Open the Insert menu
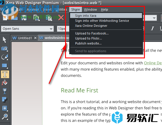The image size is (162, 125). [47, 9]
